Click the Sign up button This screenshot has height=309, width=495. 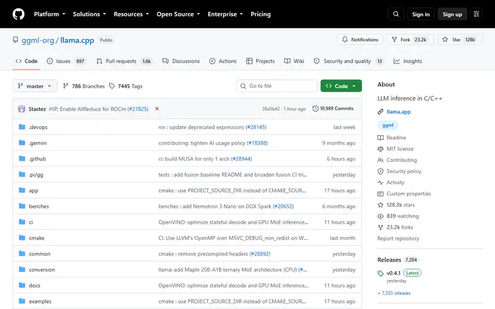[452, 14]
